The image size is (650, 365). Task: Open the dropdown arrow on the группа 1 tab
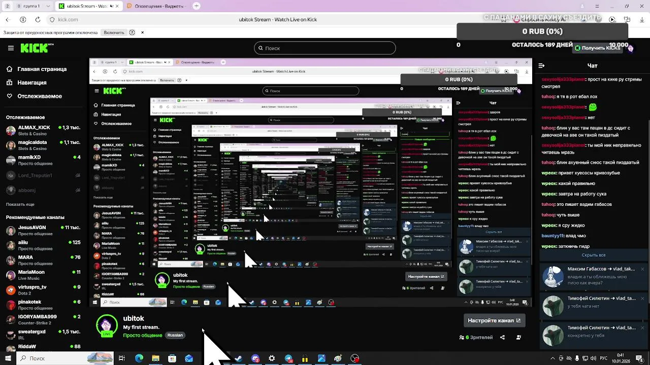(49, 6)
